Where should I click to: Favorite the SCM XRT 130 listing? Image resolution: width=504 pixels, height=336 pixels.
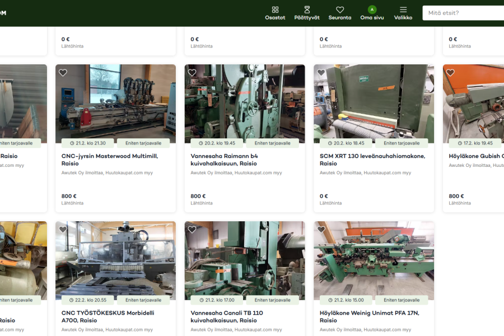(x=321, y=73)
